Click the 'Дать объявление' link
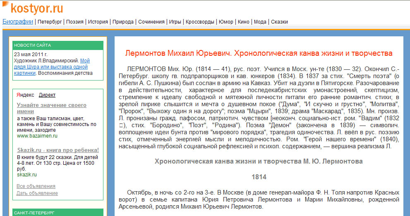The width and height of the screenshot is (410, 216). pos(37,193)
